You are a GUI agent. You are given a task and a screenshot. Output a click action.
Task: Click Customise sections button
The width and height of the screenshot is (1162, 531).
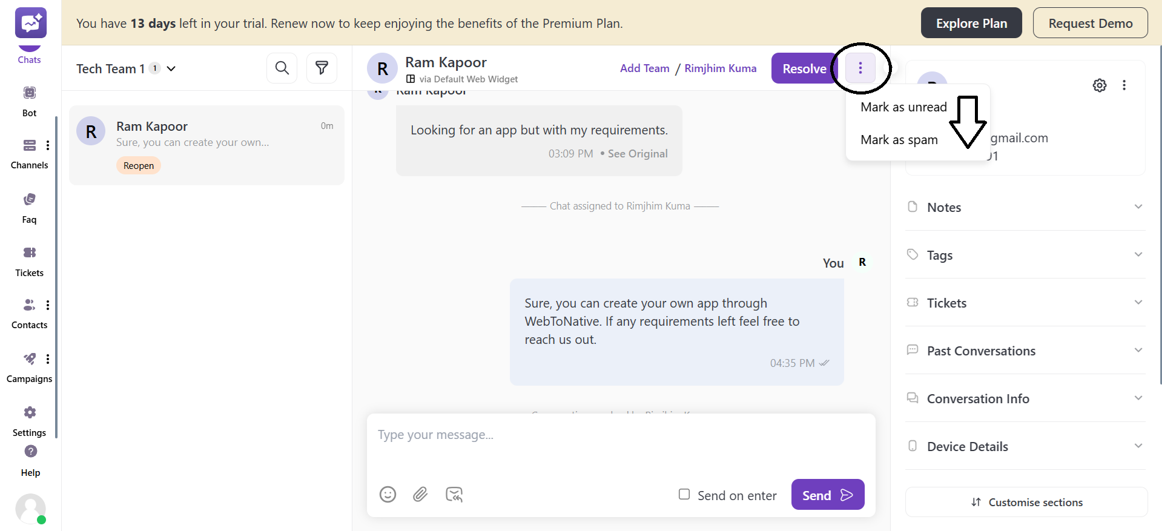(1026, 502)
